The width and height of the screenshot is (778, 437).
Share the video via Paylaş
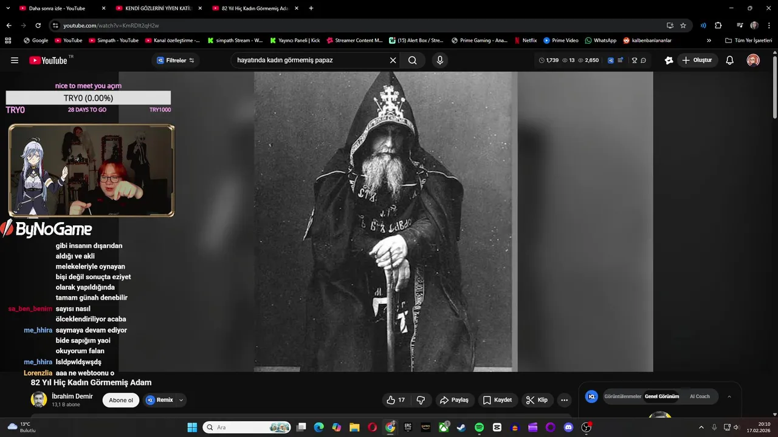[x=454, y=400]
